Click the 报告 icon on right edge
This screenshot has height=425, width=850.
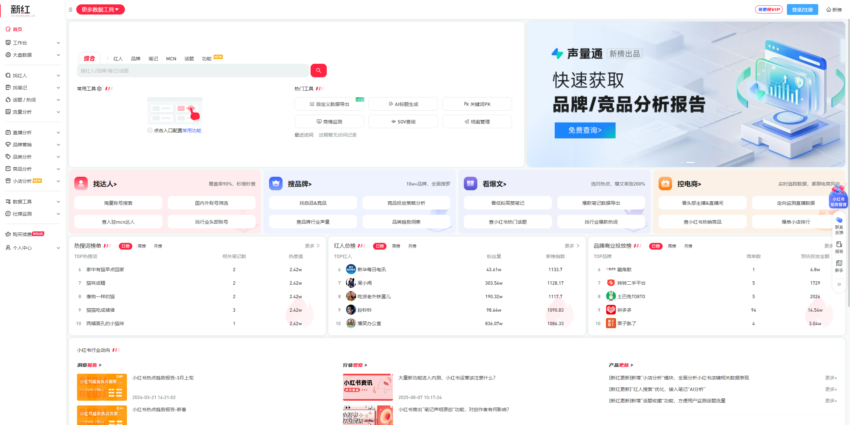839,247
